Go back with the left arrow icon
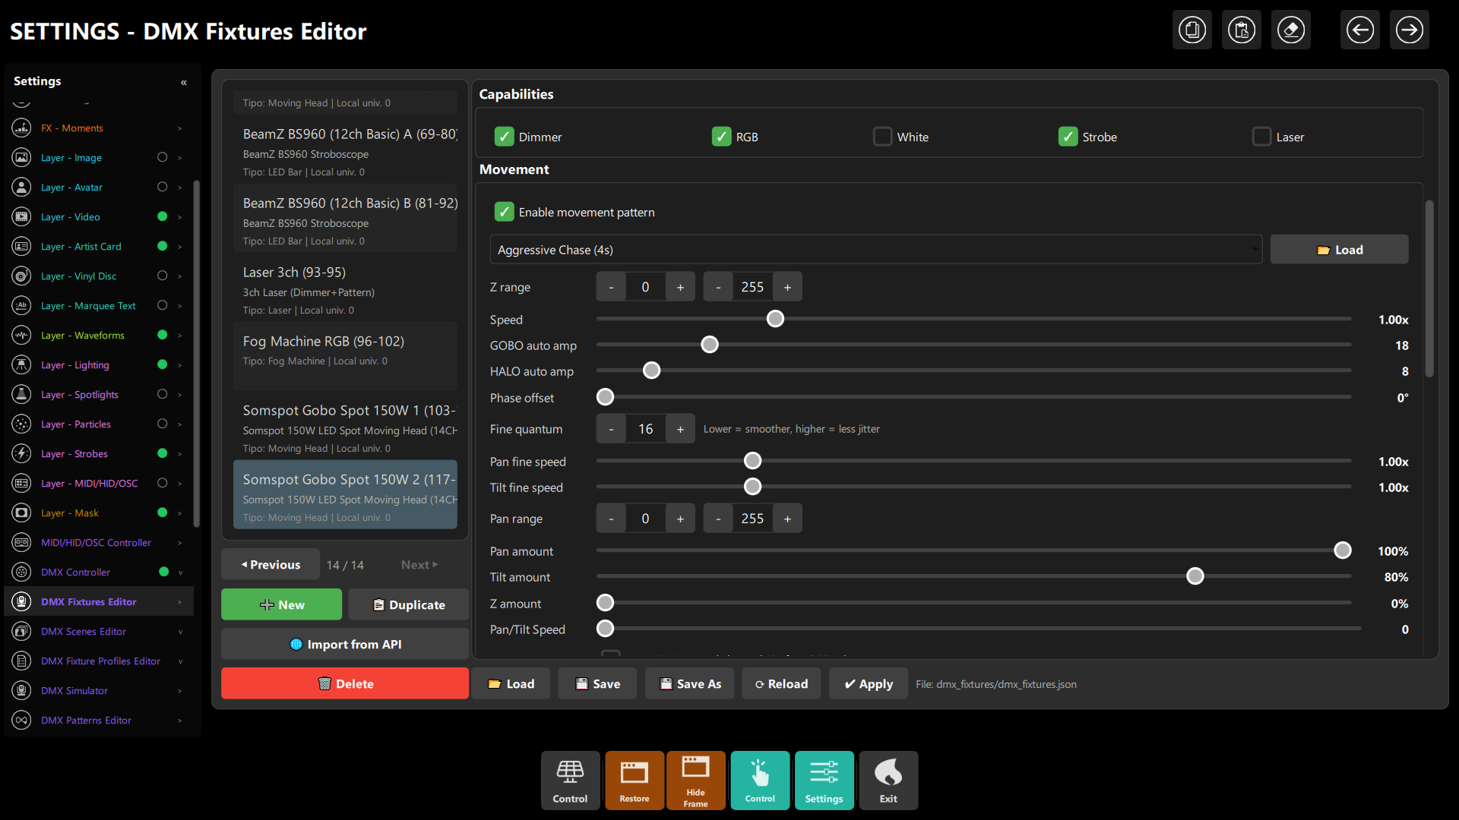The height and width of the screenshot is (820, 1459). 1360,30
